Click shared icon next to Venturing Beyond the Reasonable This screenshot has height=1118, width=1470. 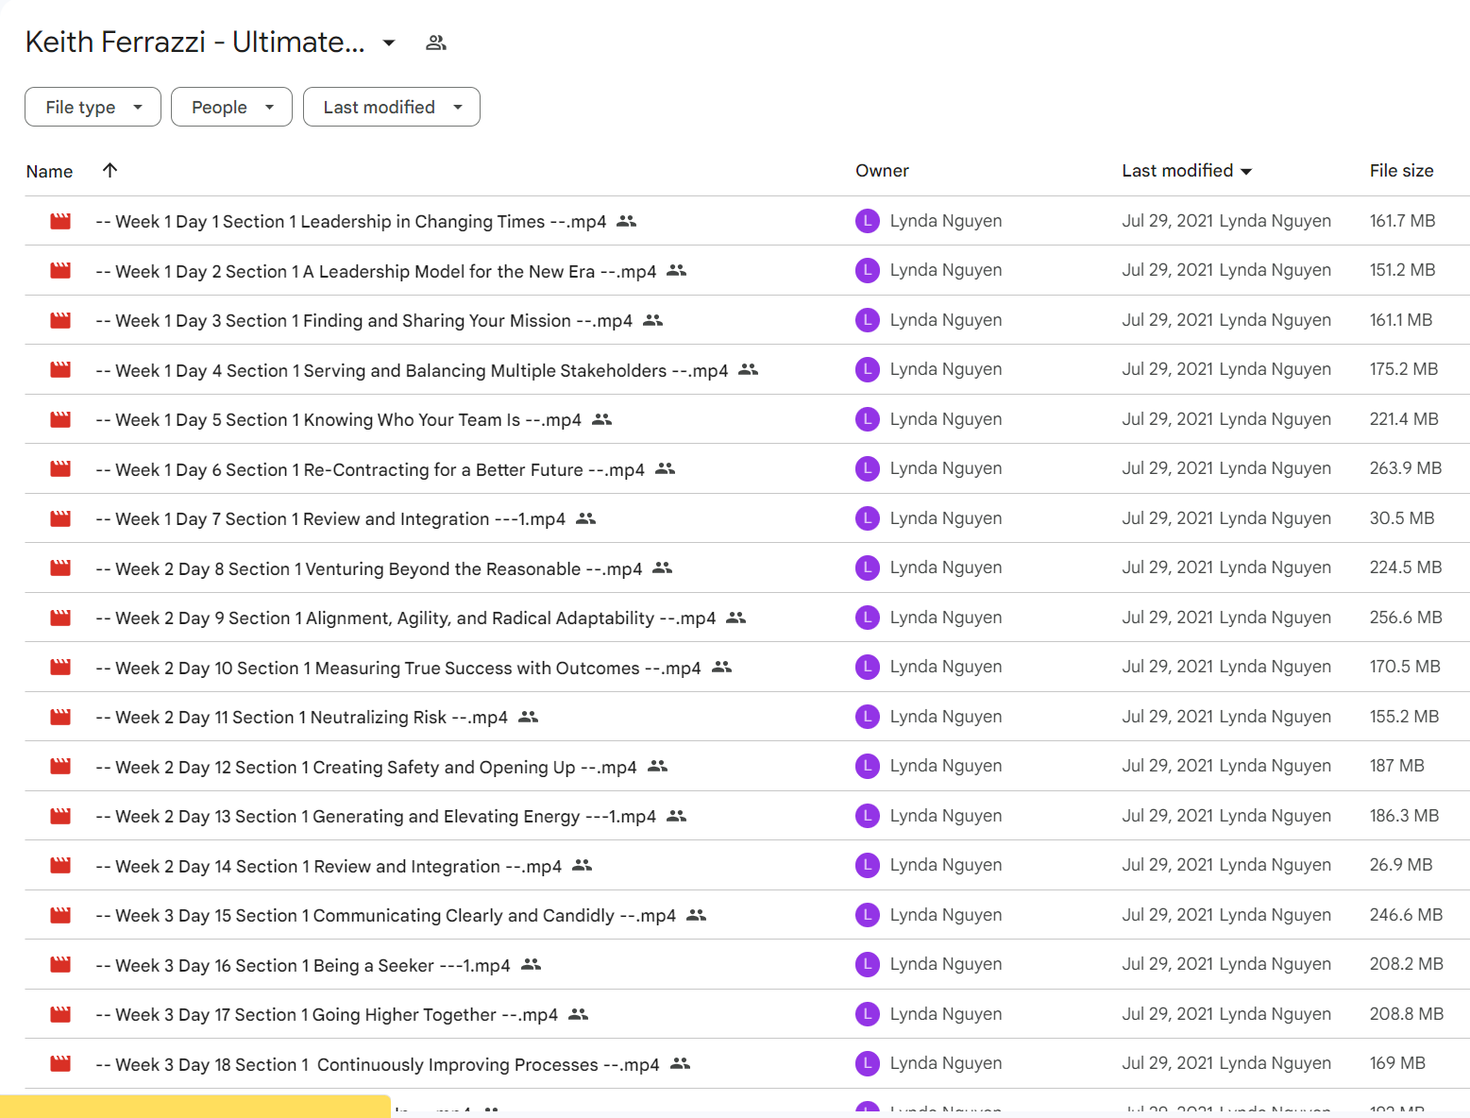pyautogui.click(x=663, y=568)
